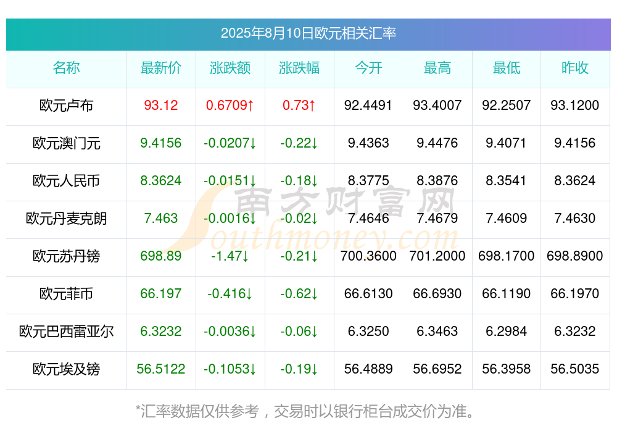This screenshot has height=431, width=617.
Task: Click the high value 66.6930
Action: click(x=437, y=293)
